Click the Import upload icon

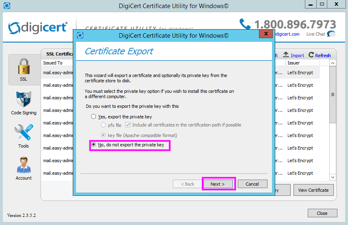tap(286, 55)
